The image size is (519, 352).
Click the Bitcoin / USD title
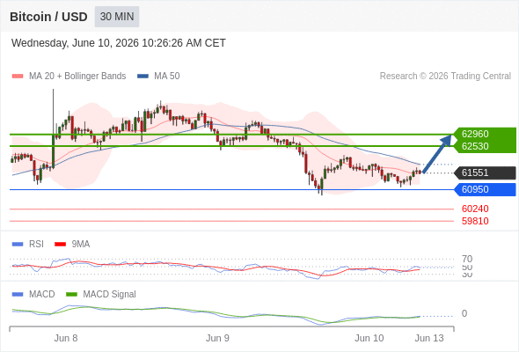point(48,17)
